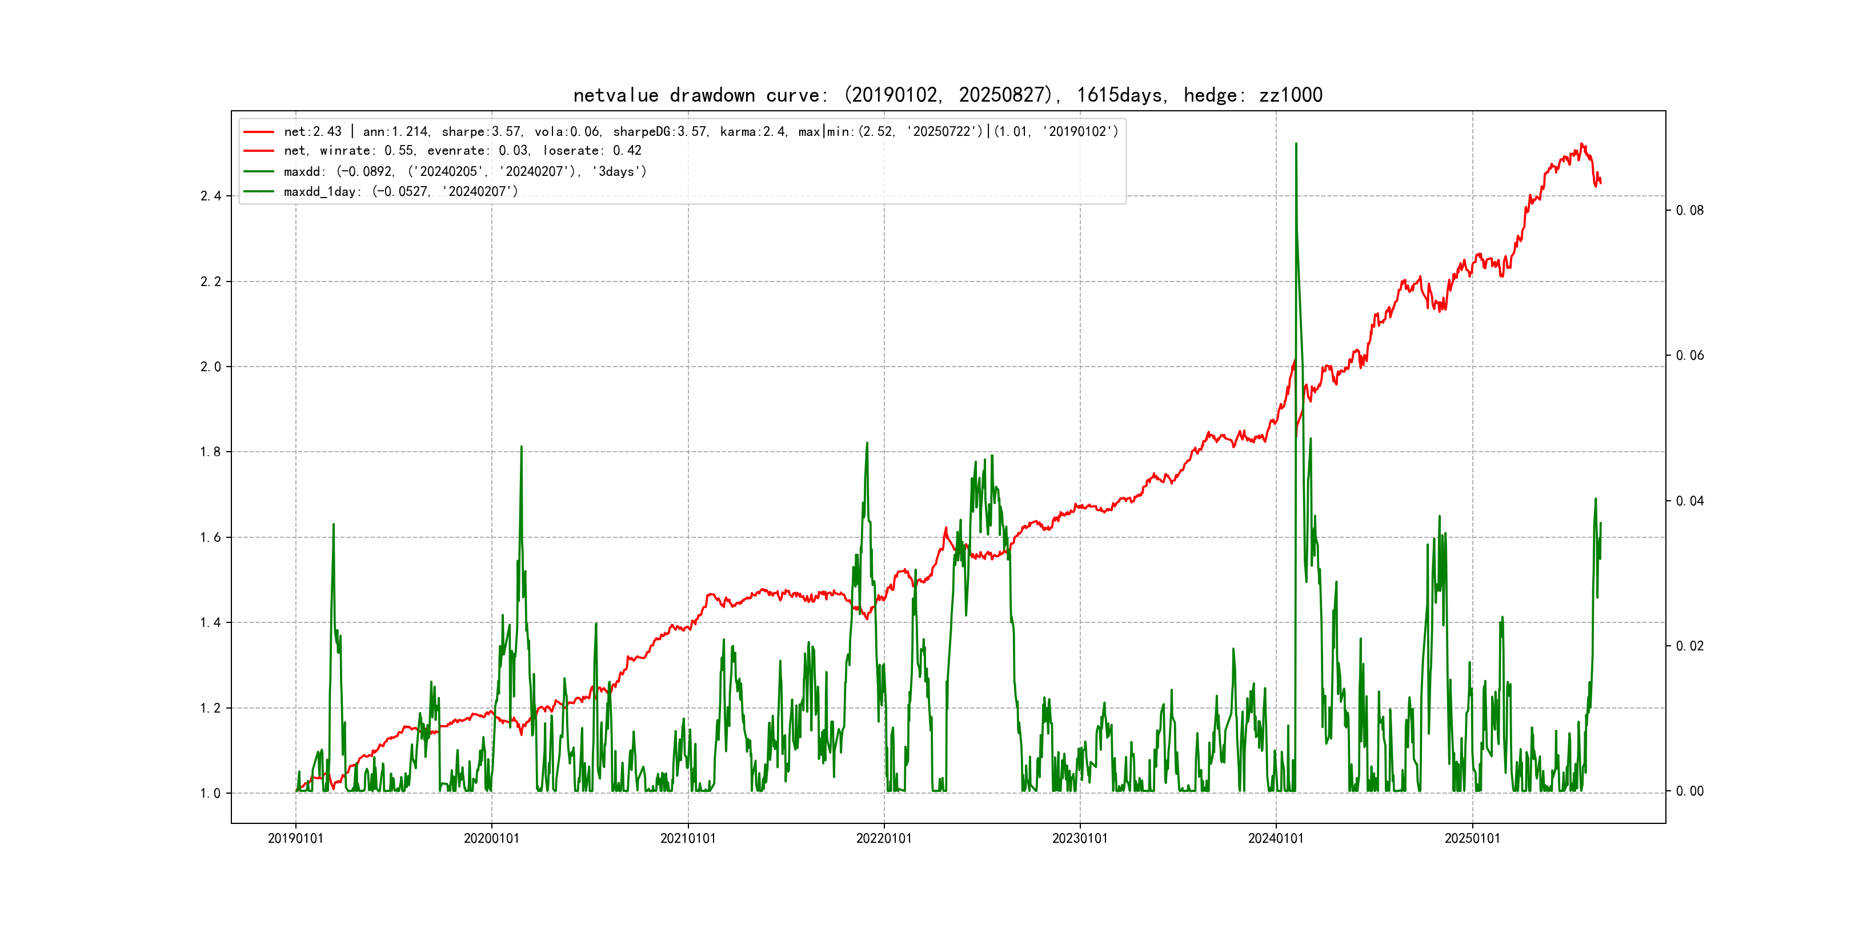Image resolution: width=1851 pixels, height=925 pixels.
Task: Click x-axis label 20220101
Action: tap(884, 839)
